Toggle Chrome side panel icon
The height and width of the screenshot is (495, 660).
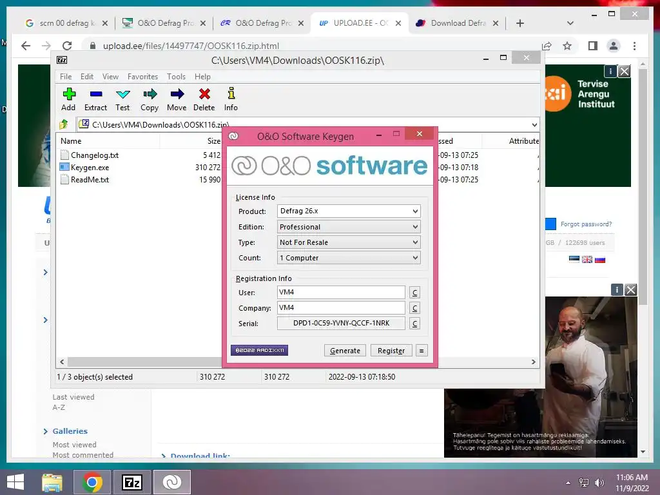[x=593, y=46]
